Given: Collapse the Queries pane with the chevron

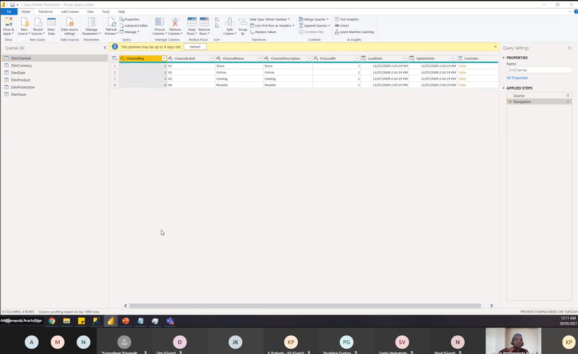Looking at the screenshot, I should 105,48.
